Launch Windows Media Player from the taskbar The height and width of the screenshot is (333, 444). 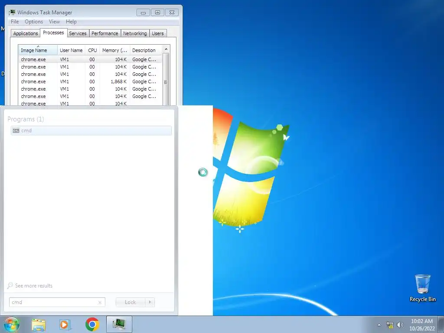tap(65, 324)
